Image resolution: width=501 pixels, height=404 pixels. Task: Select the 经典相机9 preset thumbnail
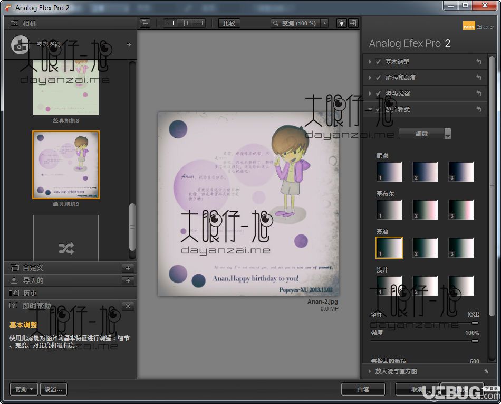[66, 165]
